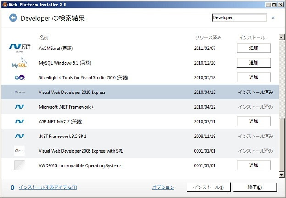Click the VWD2010 incompatible Operating Systems icon
This screenshot has height=198, width=286.
19,165
